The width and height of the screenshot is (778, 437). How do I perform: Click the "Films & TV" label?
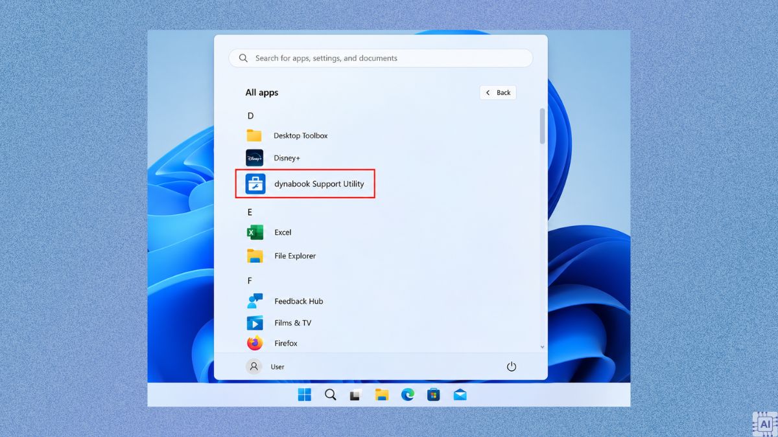click(x=293, y=323)
